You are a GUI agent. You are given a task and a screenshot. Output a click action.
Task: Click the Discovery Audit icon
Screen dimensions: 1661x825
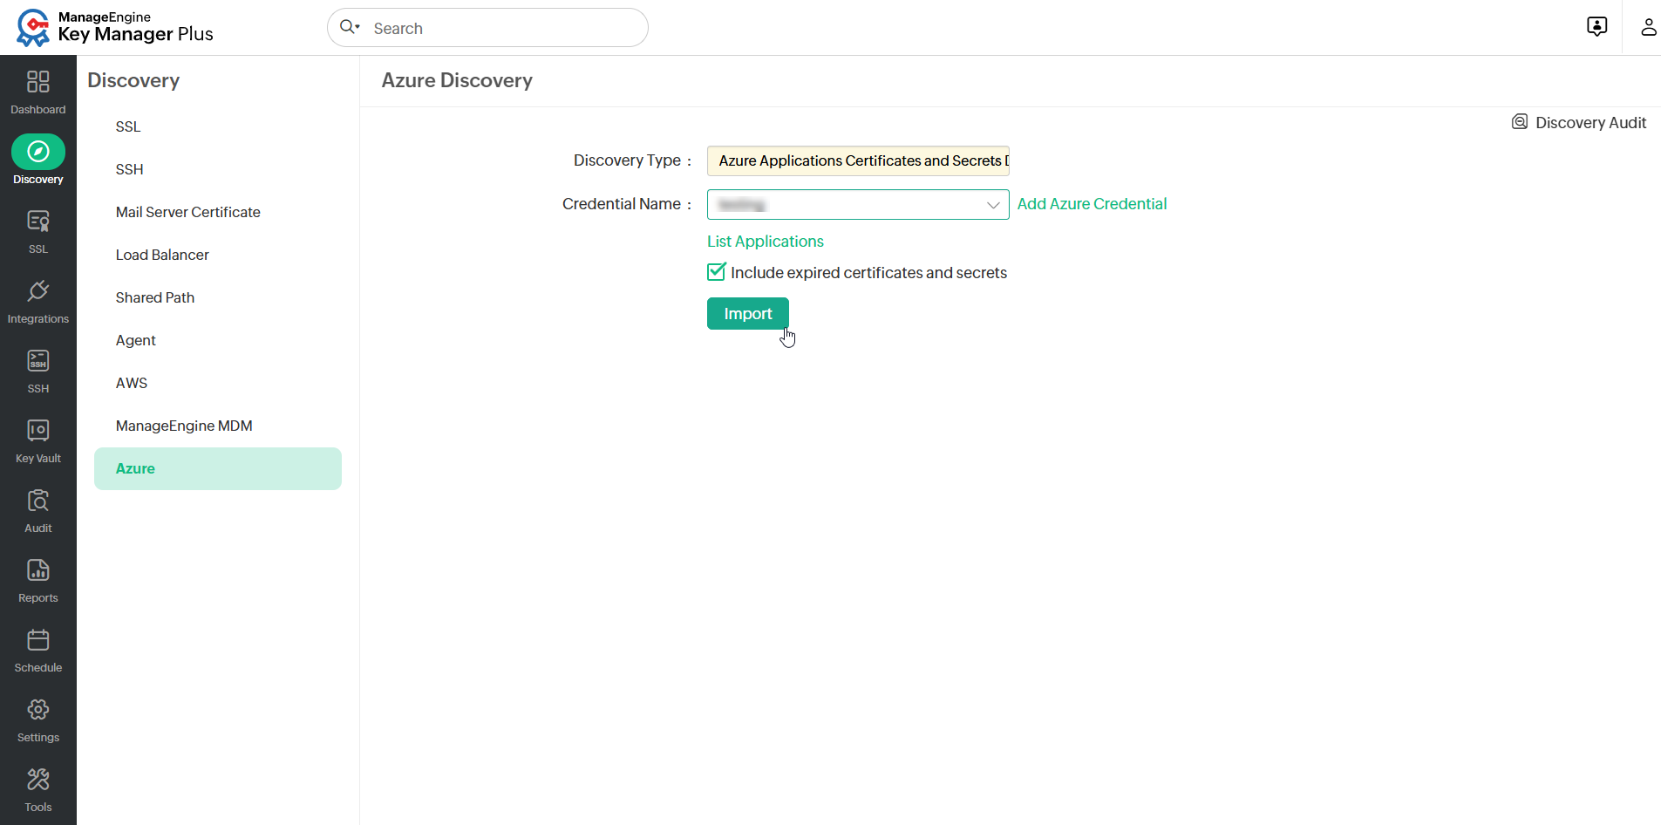pos(1520,122)
